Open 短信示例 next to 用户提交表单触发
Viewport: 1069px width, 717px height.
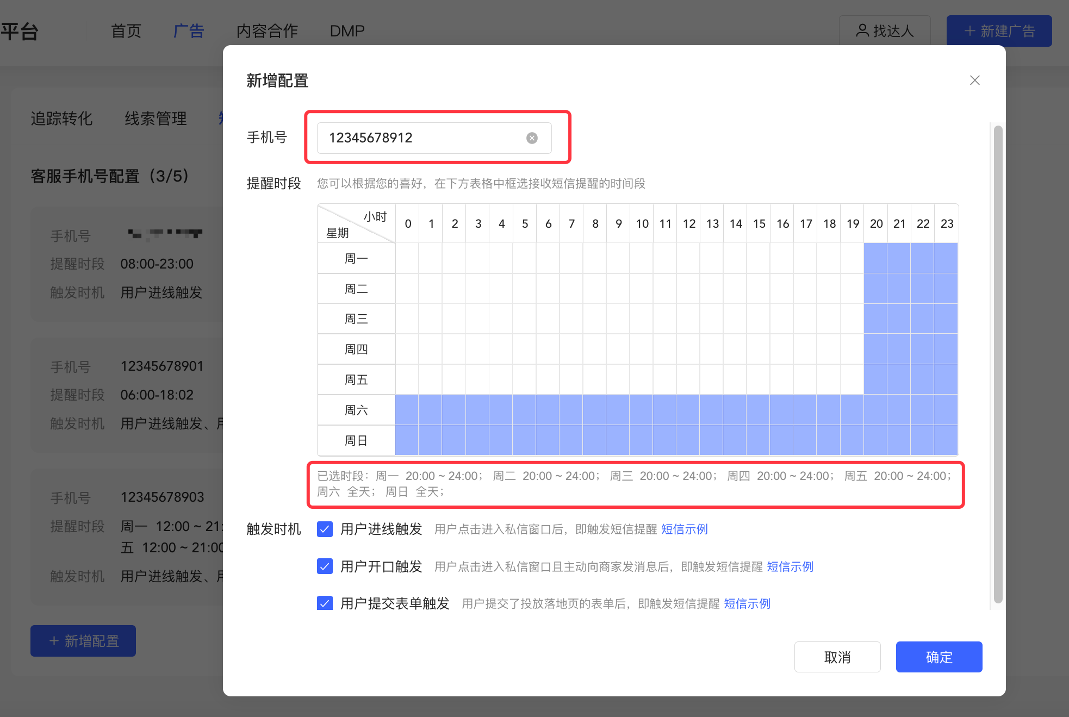coord(747,603)
